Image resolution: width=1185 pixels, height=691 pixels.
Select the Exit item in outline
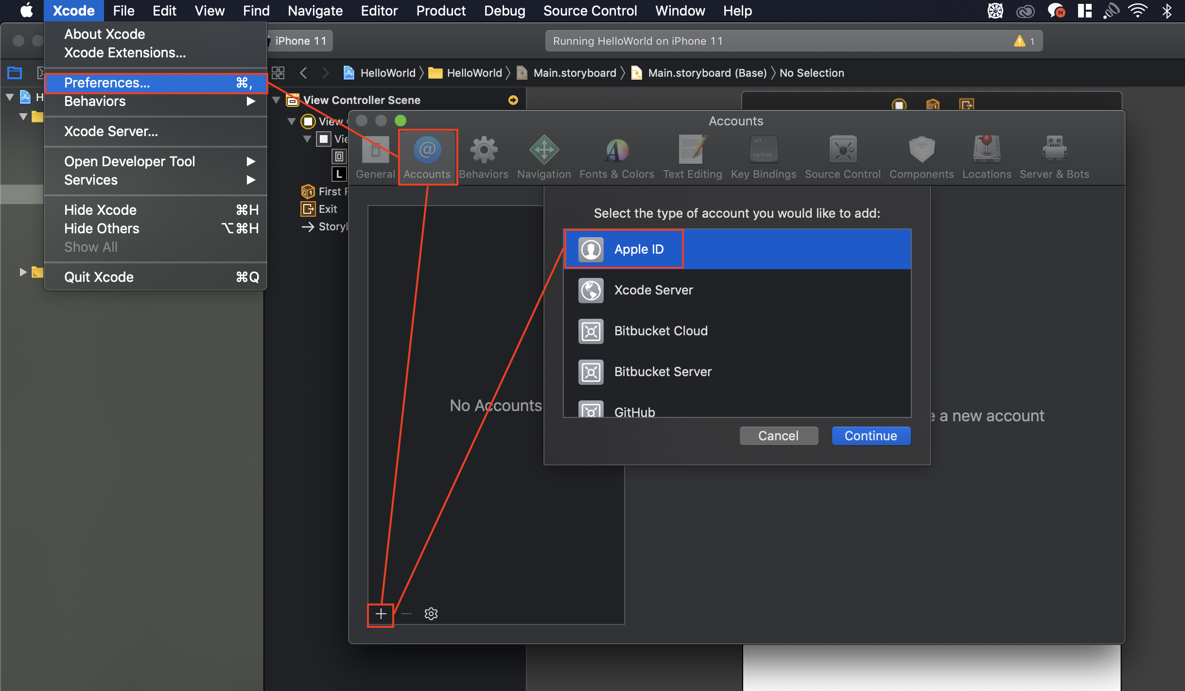[x=319, y=209]
